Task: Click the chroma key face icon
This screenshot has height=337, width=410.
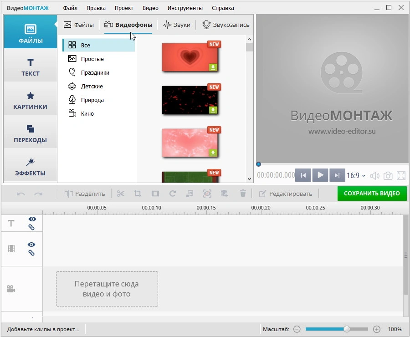Action: coord(207,194)
